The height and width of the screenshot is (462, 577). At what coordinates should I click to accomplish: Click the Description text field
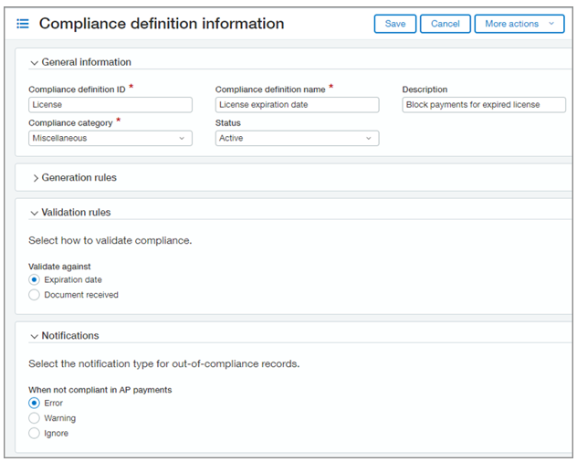click(484, 105)
